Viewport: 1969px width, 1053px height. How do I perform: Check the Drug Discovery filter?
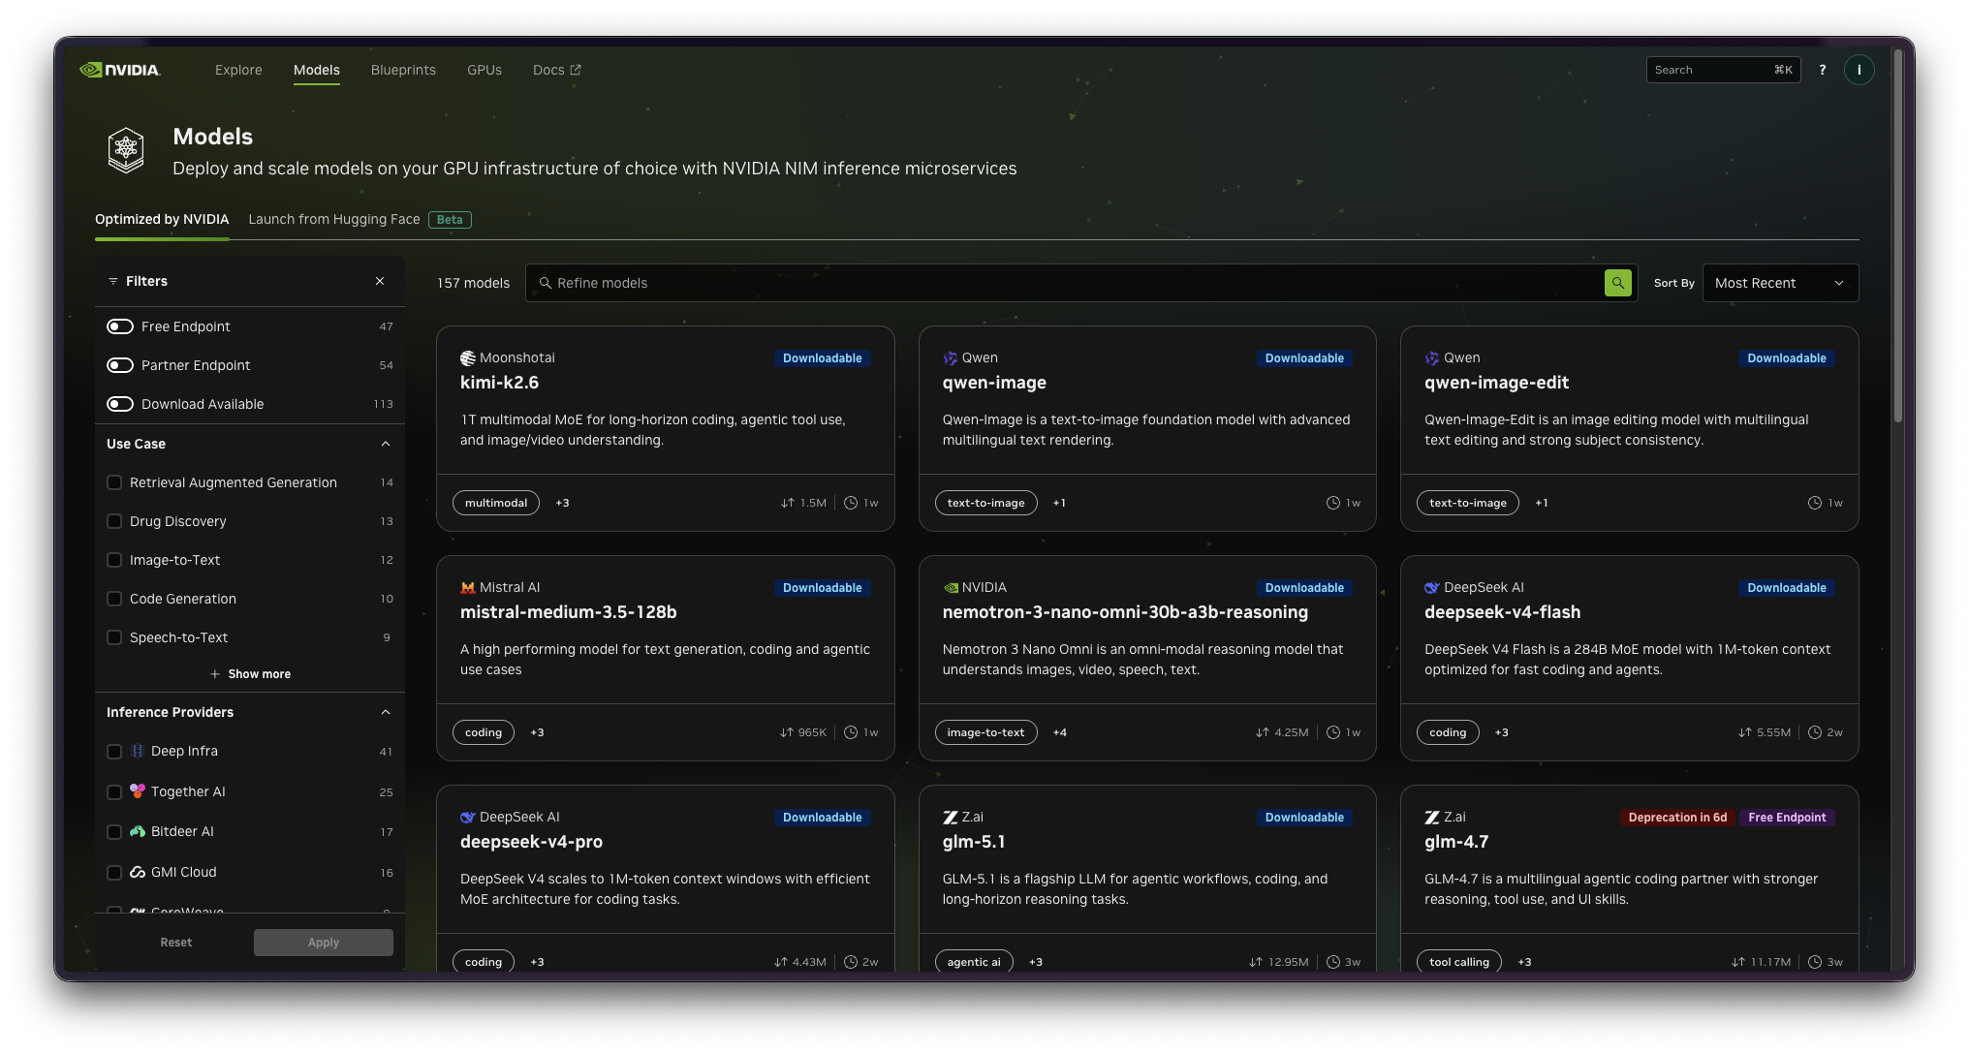[x=114, y=521]
